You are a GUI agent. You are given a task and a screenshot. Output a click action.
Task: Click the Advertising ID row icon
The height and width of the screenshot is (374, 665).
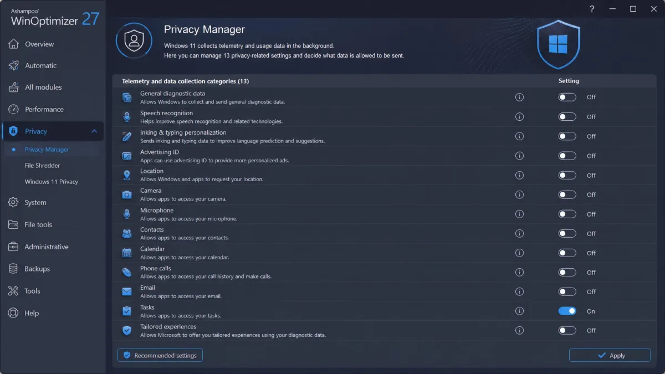127,156
